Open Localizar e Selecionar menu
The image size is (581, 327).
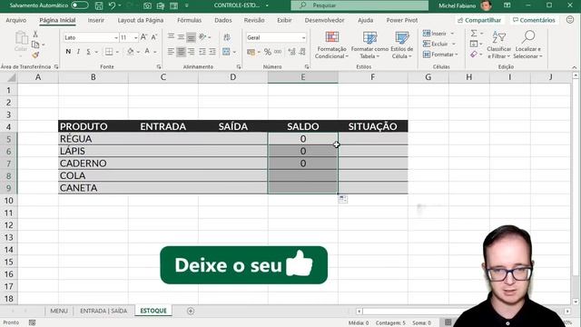[527, 45]
